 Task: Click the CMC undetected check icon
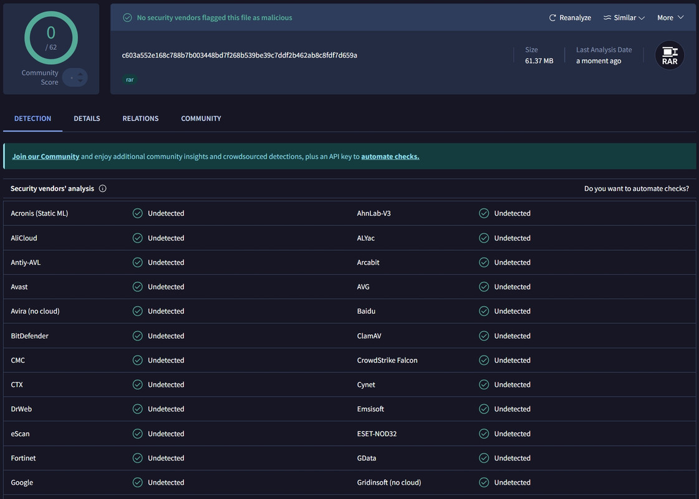click(x=138, y=361)
